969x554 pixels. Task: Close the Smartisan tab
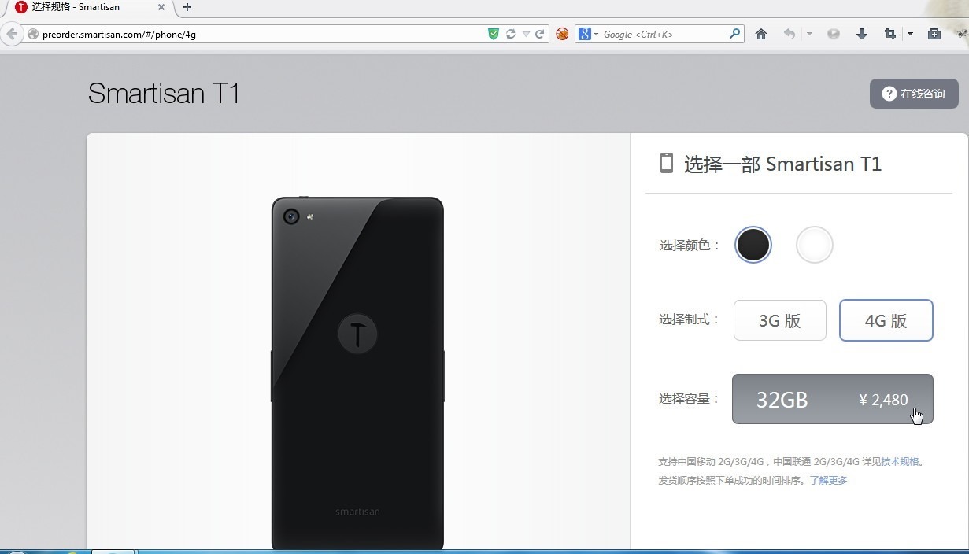click(161, 7)
